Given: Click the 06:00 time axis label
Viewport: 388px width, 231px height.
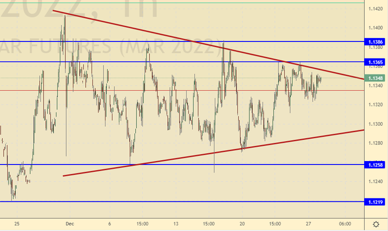Looking at the screenshot, I should 345,223.
